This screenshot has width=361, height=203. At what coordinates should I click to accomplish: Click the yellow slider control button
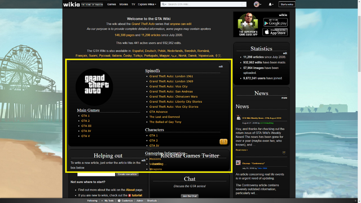[223, 142]
